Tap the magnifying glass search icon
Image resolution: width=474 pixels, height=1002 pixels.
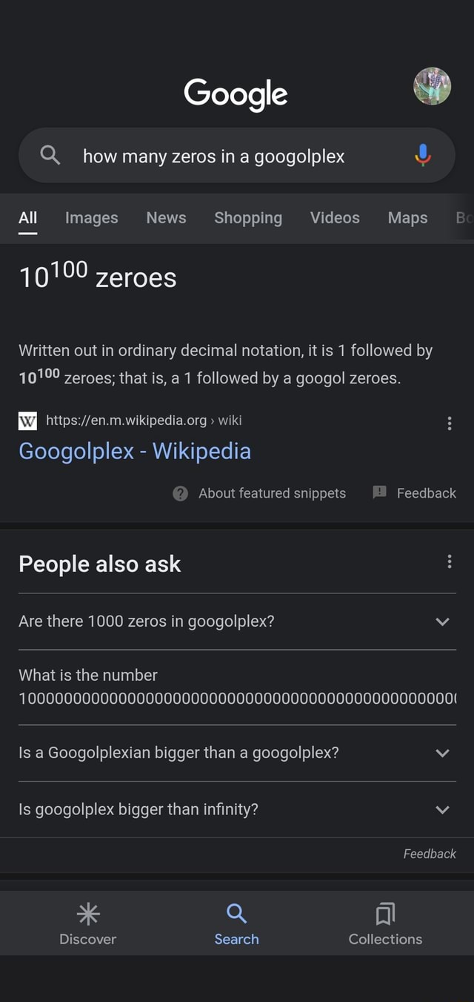click(49, 155)
